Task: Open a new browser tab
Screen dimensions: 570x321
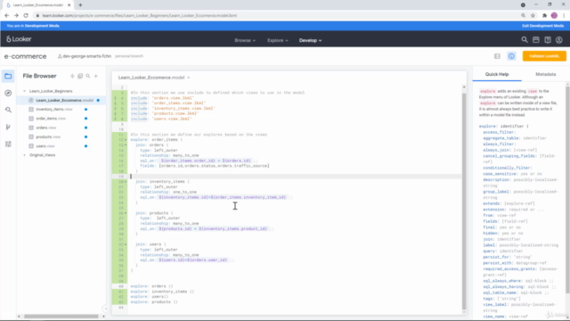Action: click(80, 5)
